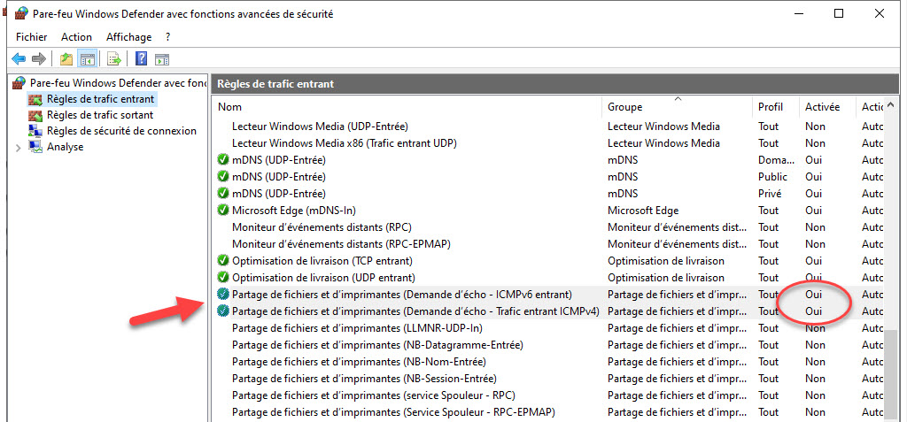The image size is (907, 422).
Task: Open the Affichage menu
Action: pyautogui.click(x=129, y=37)
